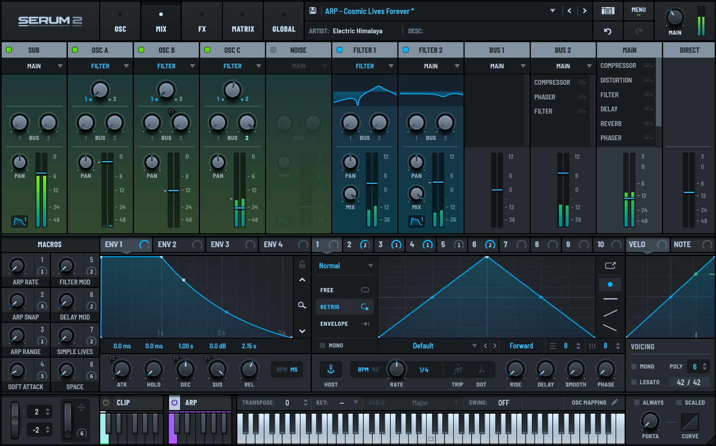Redo the undone change

coord(639,31)
